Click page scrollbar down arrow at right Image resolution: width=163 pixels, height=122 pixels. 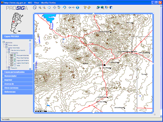pos(161,116)
